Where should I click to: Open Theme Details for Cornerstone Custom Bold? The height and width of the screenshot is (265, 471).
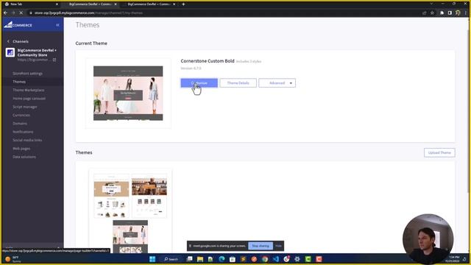coord(238,83)
